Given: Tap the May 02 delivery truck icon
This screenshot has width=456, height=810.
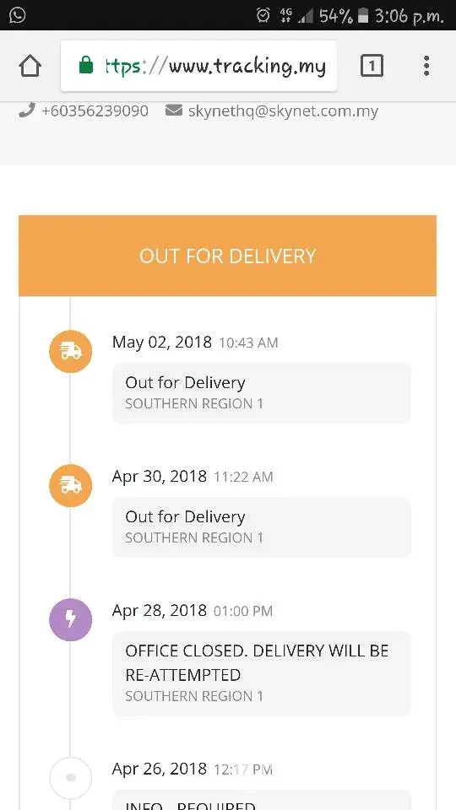Looking at the screenshot, I should click(x=70, y=351).
